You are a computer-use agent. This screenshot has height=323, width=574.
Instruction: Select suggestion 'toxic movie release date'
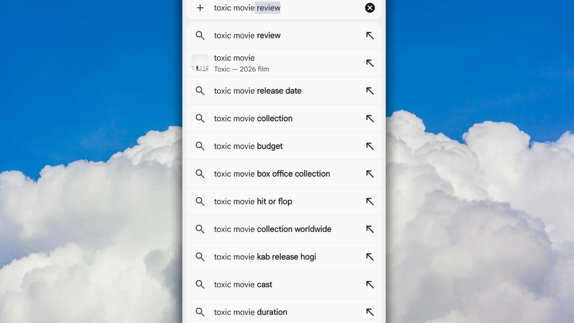coord(284,91)
